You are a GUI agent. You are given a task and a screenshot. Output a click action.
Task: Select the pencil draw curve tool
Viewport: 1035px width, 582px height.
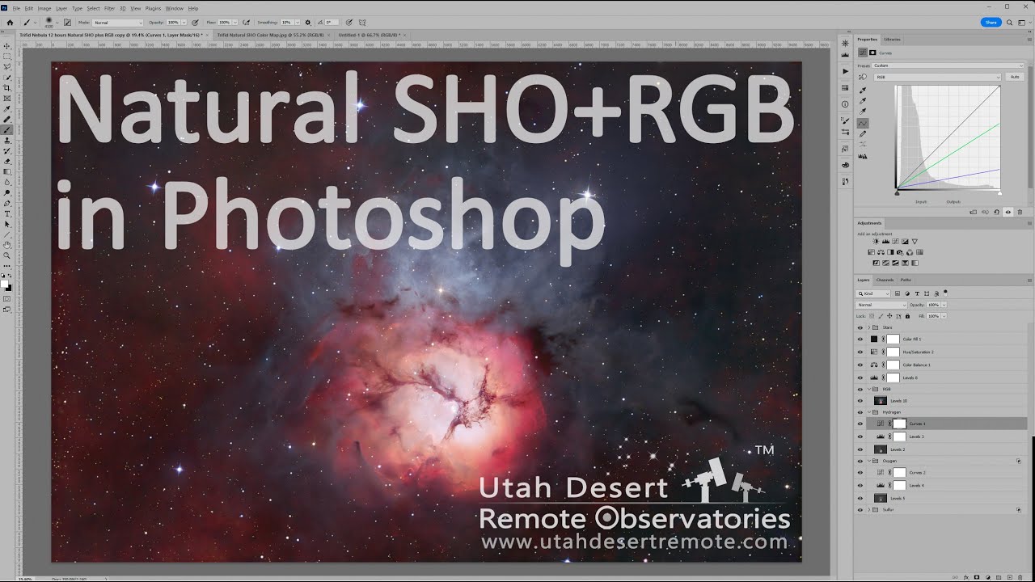863,133
